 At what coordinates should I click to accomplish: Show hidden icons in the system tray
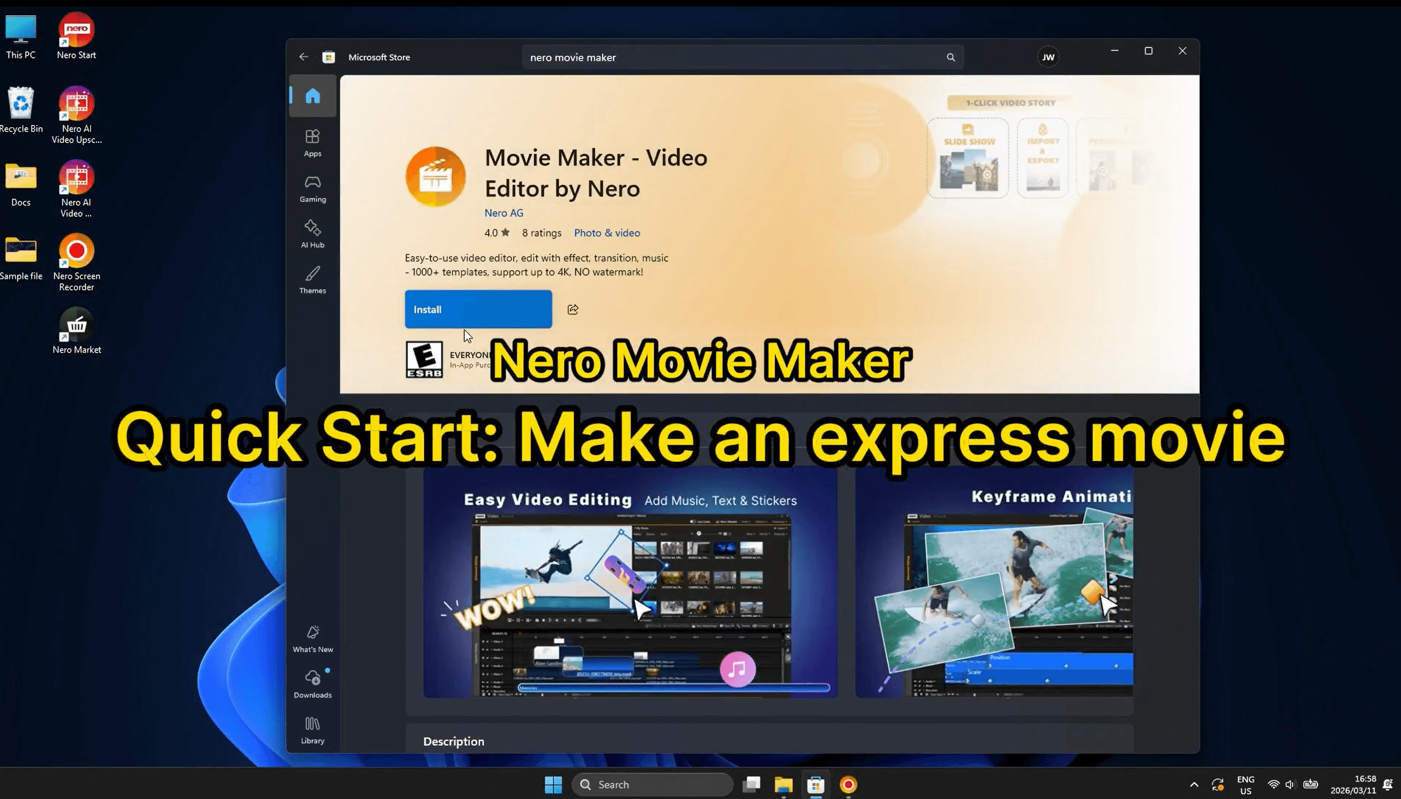tap(1194, 784)
